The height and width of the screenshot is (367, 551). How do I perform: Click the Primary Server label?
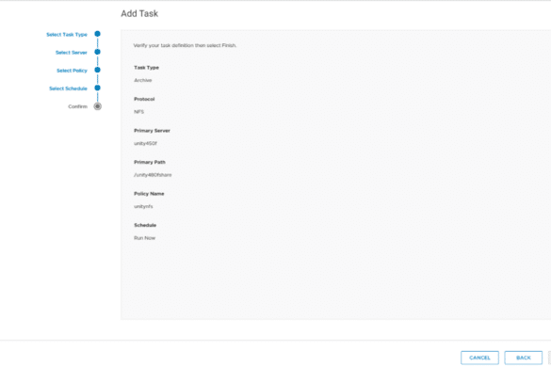[152, 131]
